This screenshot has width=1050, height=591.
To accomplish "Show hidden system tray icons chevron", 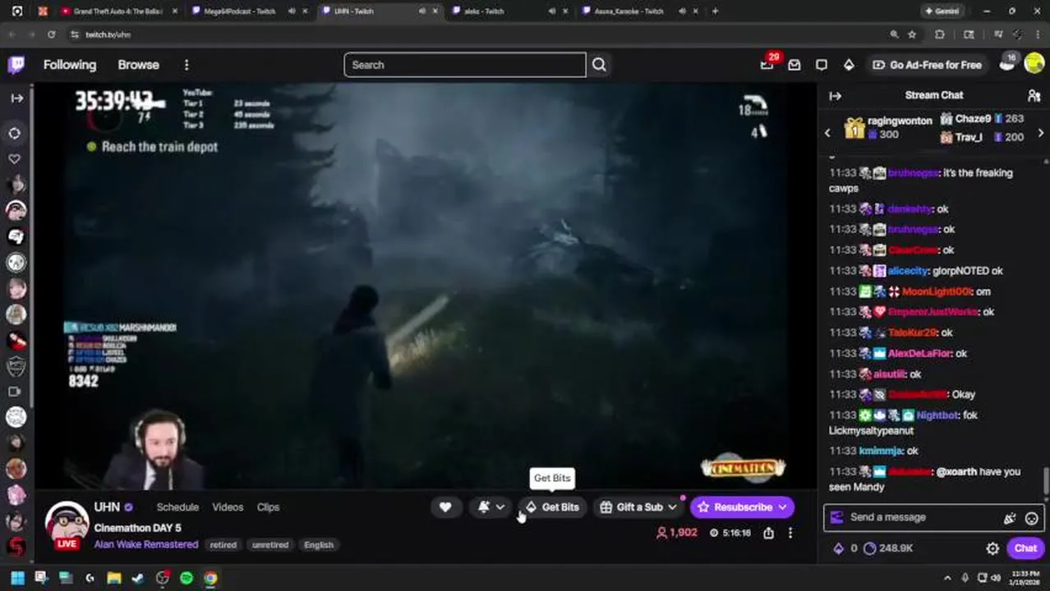I will click(x=947, y=578).
